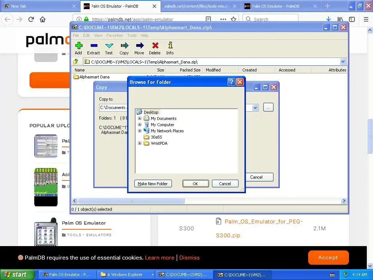Screen dimensions: 373x280
Task: Click the Test toolbar icon
Action: pyautogui.click(x=109, y=48)
